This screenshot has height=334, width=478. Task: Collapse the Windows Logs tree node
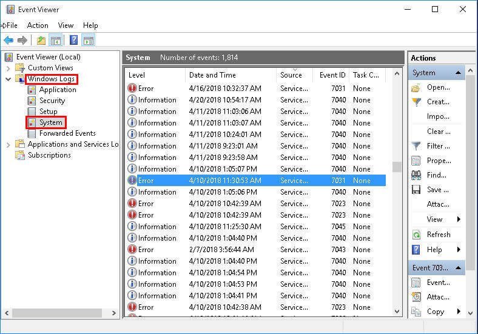[8, 79]
